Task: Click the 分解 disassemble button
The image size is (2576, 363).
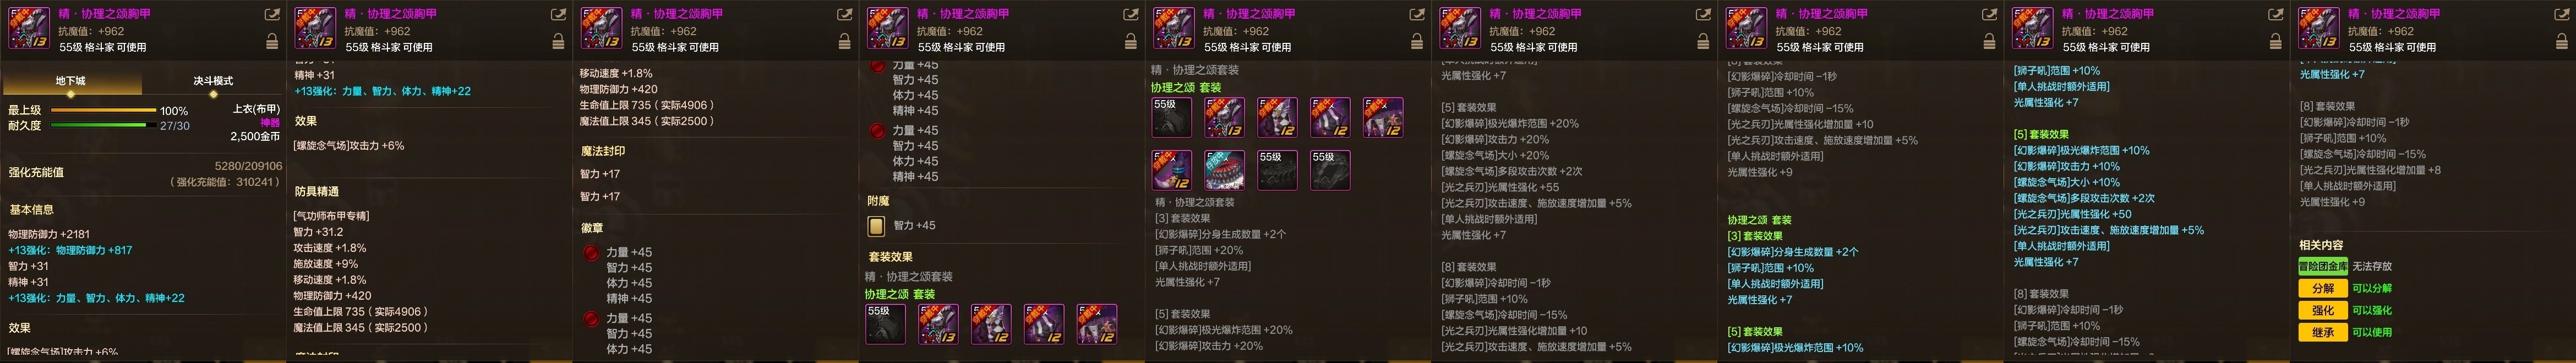Action: coord(2322,288)
